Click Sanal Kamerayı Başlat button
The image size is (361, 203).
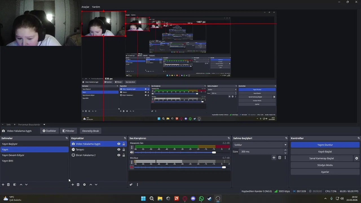pyautogui.click(x=322, y=158)
